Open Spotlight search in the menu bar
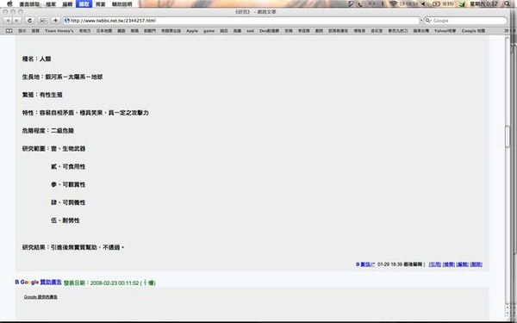Screen dimensions: 517x323 click(x=508, y=3)
